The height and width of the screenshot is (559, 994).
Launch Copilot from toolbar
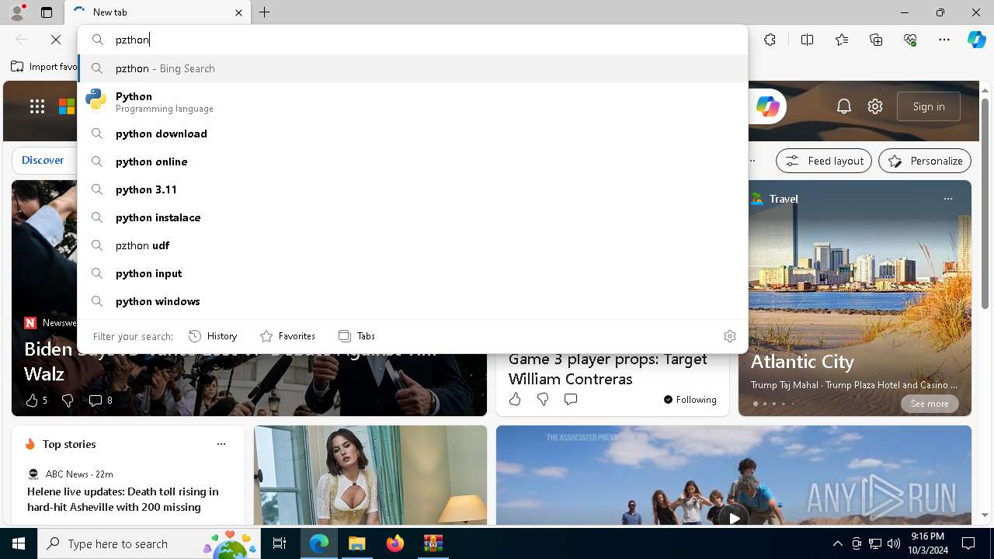pyautogui.click(x=976, y=40)
